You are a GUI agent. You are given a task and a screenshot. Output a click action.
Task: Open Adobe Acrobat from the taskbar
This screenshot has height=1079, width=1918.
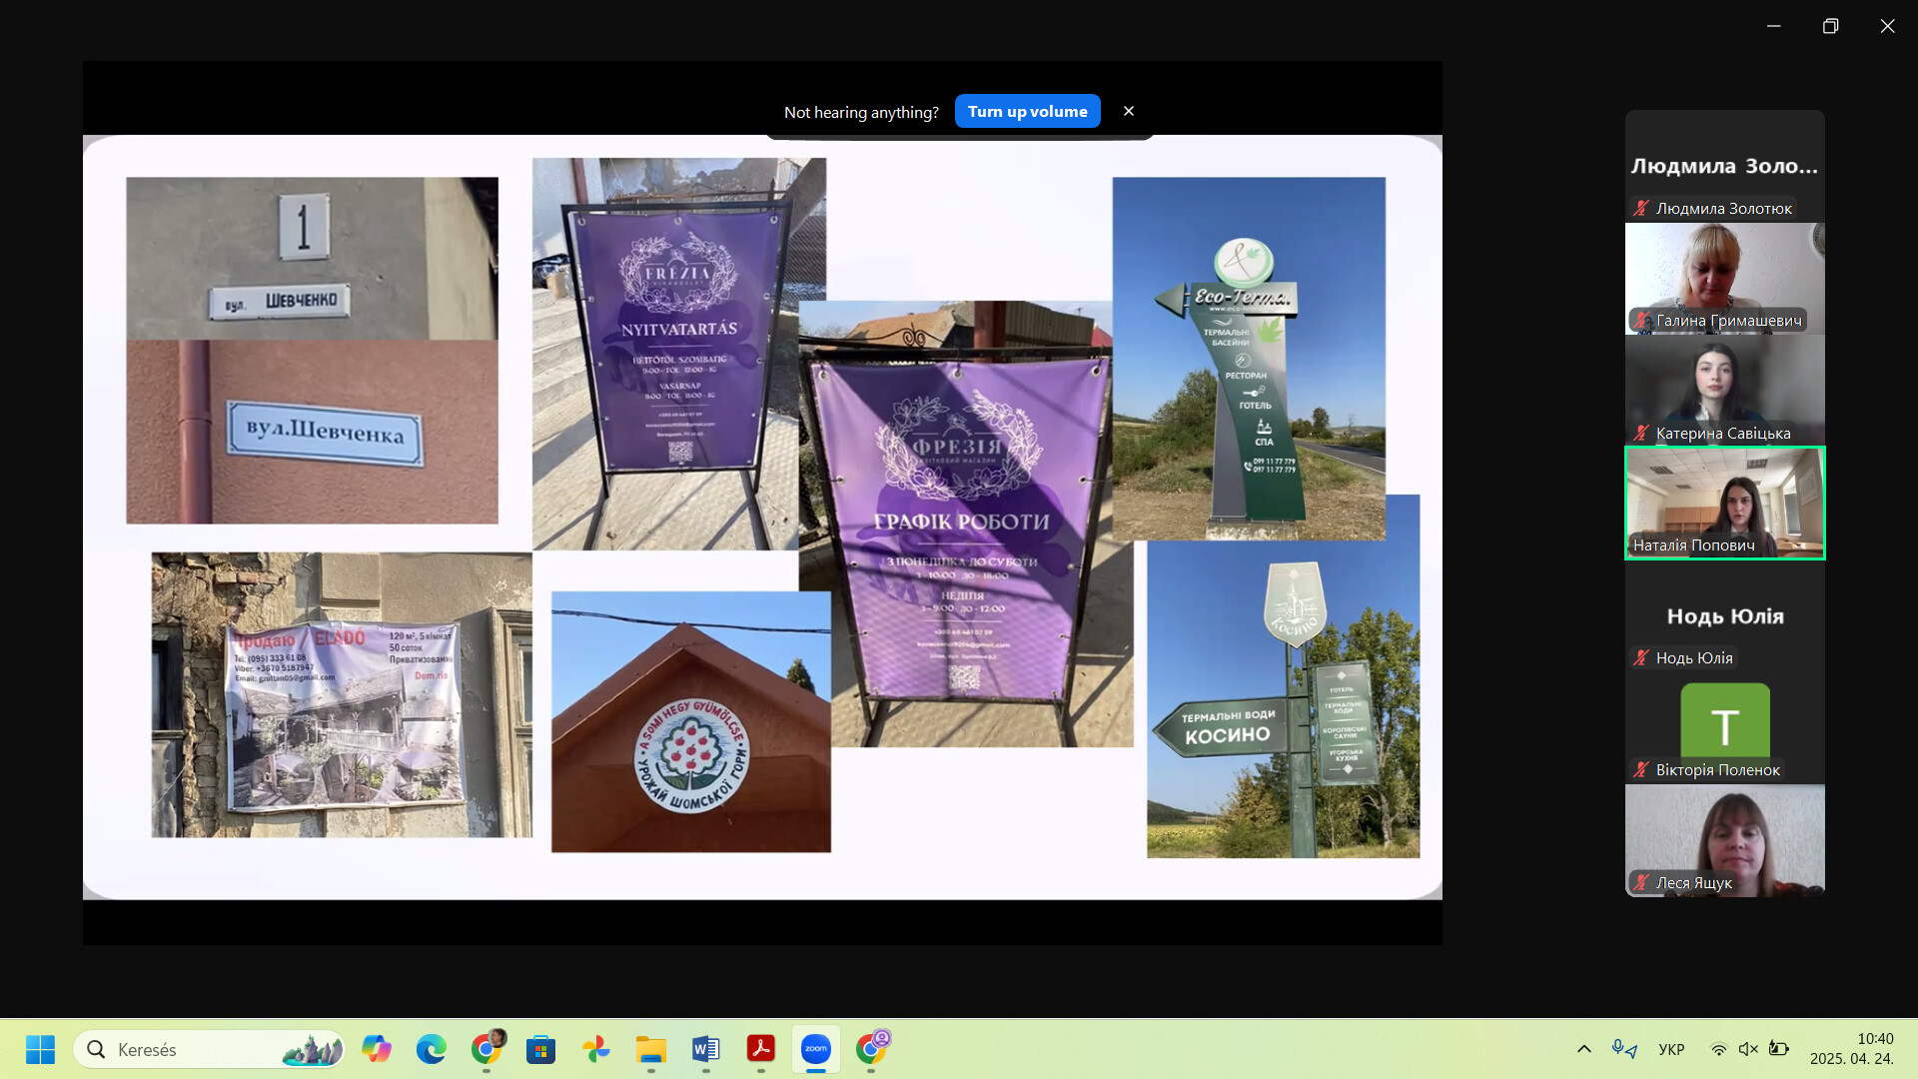(x=760, y=1049)
